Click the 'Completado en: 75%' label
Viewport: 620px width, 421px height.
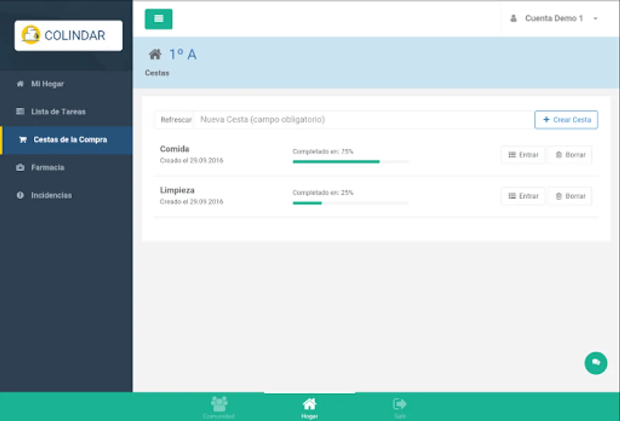click(323, 152)
